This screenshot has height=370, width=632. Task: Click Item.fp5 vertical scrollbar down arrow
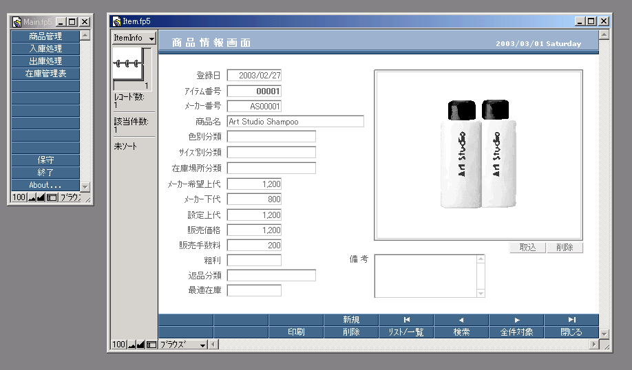point(604,334)
